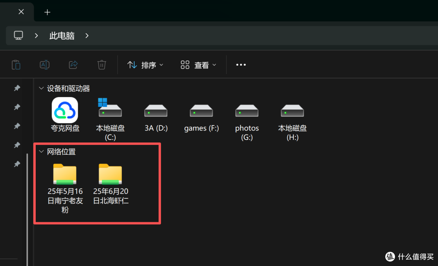
Task: Select the photos (G:) drive
Action: pyautogui.click(x=247, y=123)
